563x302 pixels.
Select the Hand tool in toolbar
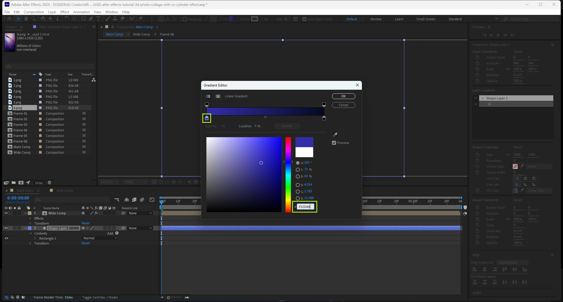coord(26,19)
